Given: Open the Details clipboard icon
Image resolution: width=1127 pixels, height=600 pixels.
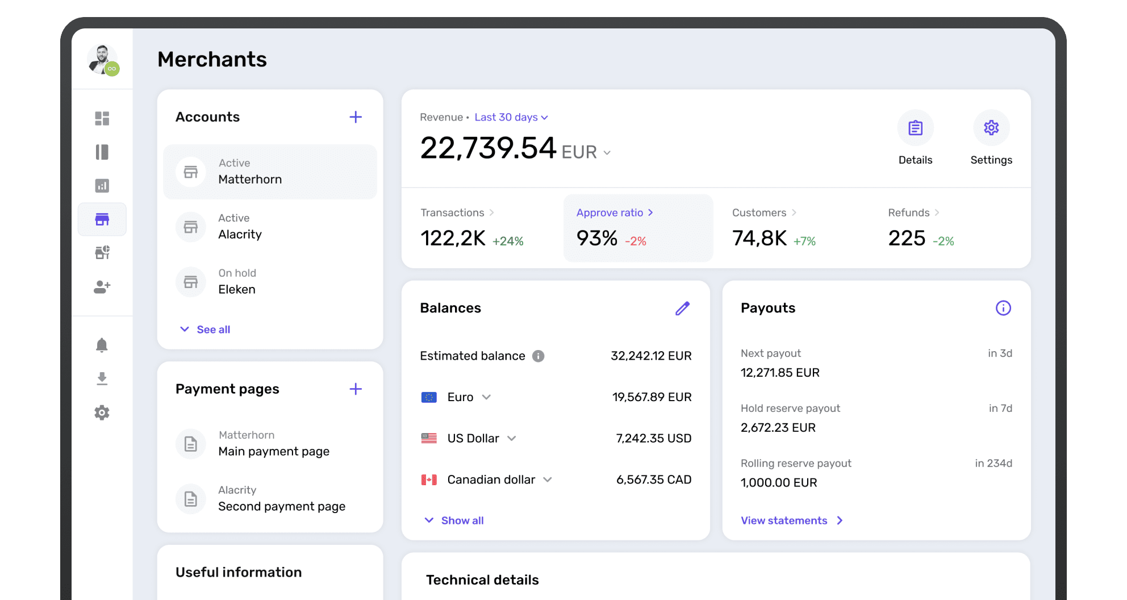Looking at the screenshot, I should tap(915, 128).
